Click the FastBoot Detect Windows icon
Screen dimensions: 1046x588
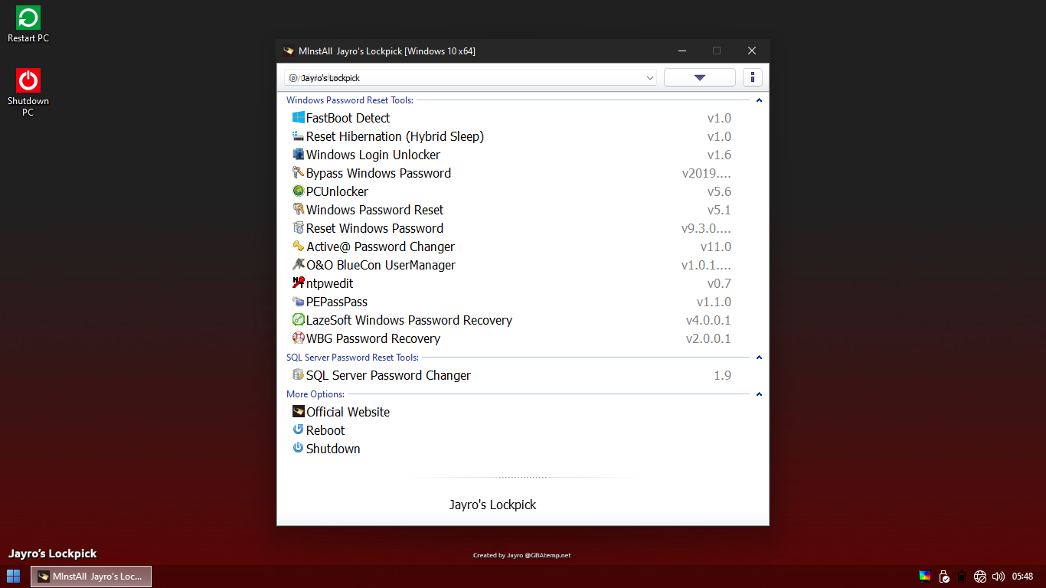click(299, 117)
